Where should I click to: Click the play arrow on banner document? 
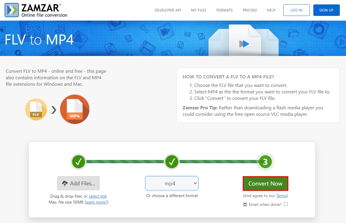pos(244,44)
